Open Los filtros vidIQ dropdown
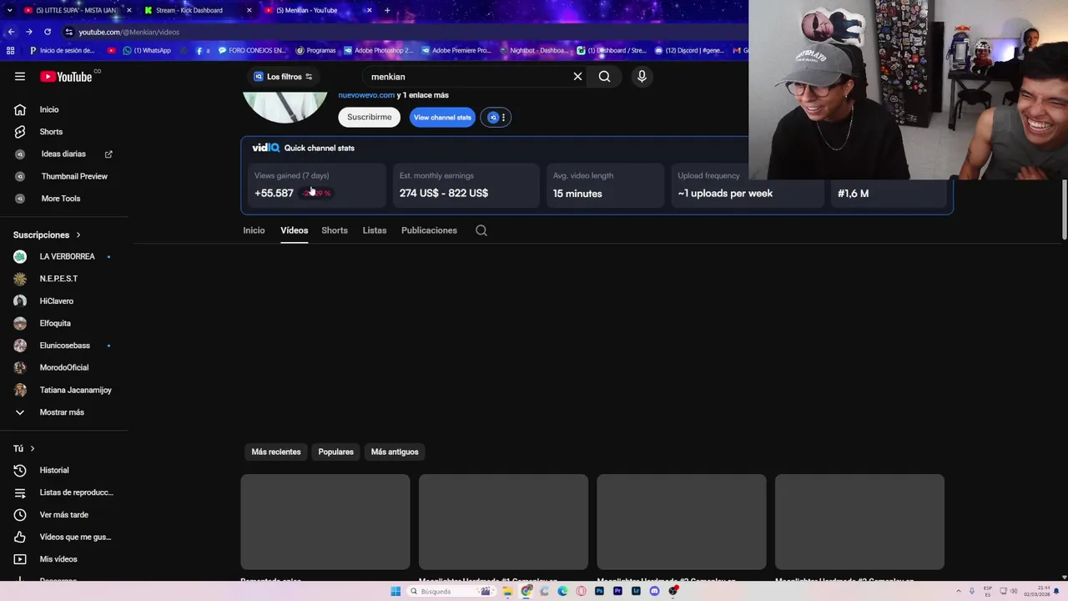The image size is (1068, 601). [x=284, y=77]
